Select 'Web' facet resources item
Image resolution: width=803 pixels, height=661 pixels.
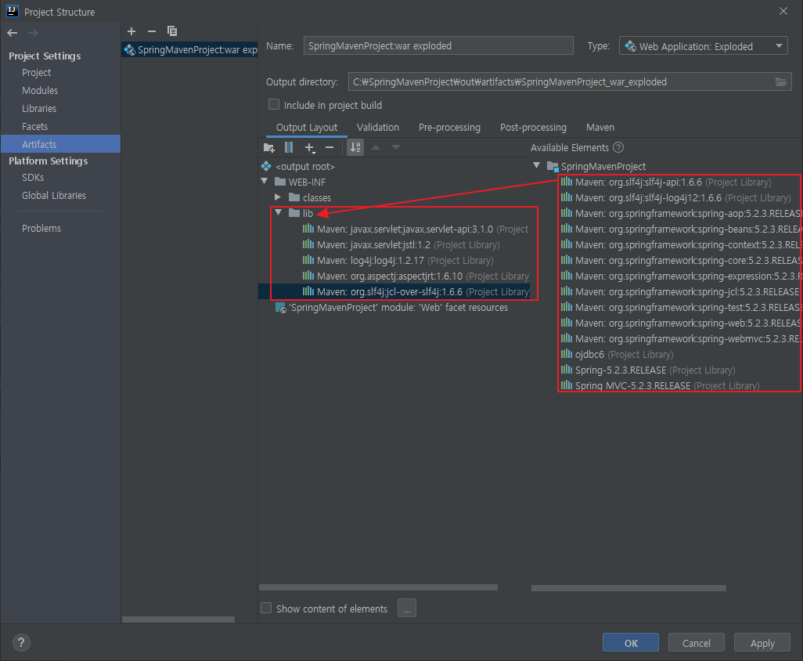click(392, 308)
